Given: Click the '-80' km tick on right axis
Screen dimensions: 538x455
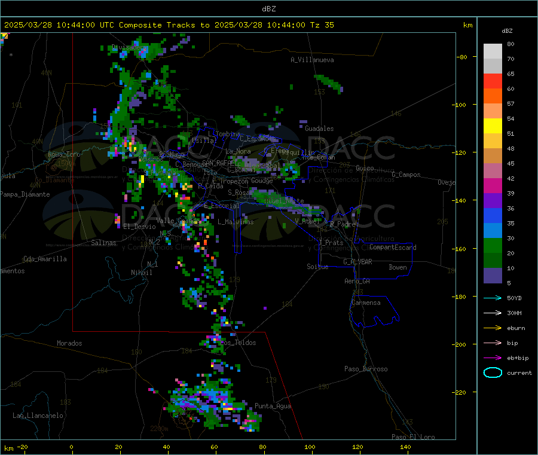Looking at the screenshot, I should (x=461, y=57).
